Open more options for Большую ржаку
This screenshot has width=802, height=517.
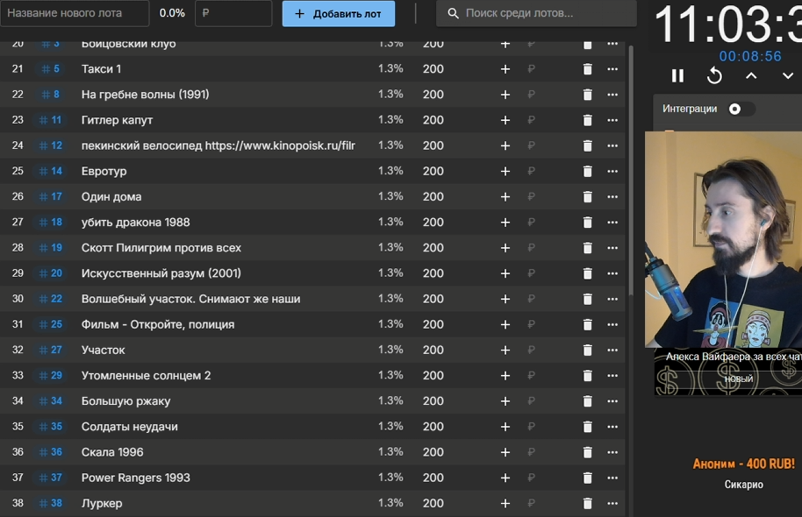coord(612,401)
